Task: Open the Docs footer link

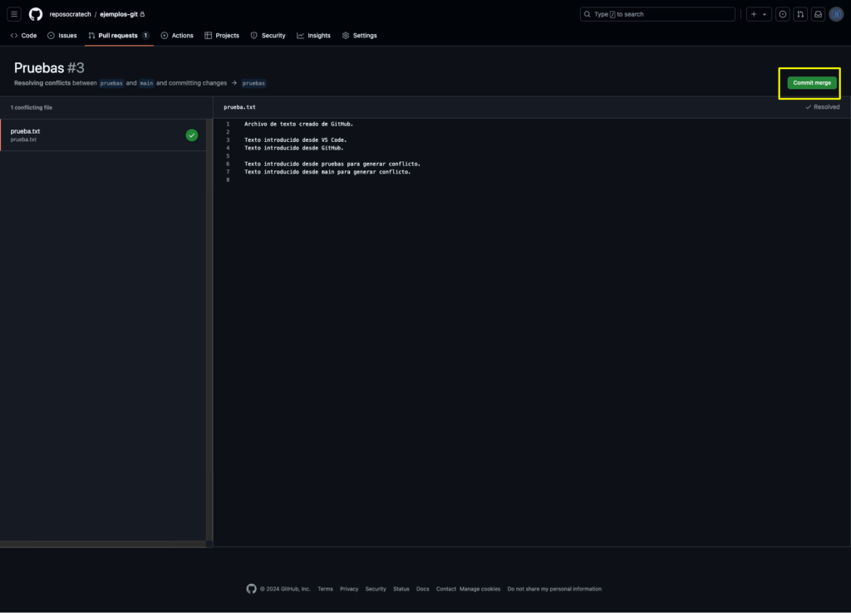Action: pos(422,589)
